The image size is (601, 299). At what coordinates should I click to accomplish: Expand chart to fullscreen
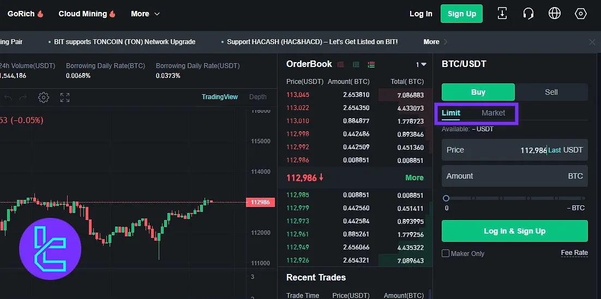pos(65,97)
